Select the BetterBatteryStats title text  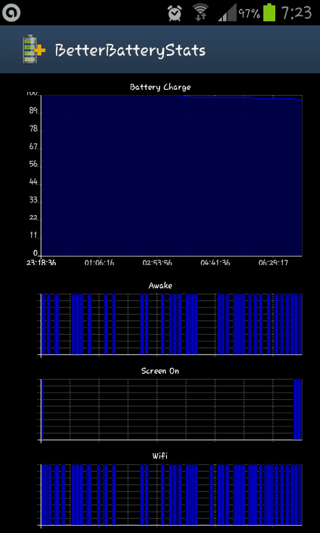pos(130,51)
